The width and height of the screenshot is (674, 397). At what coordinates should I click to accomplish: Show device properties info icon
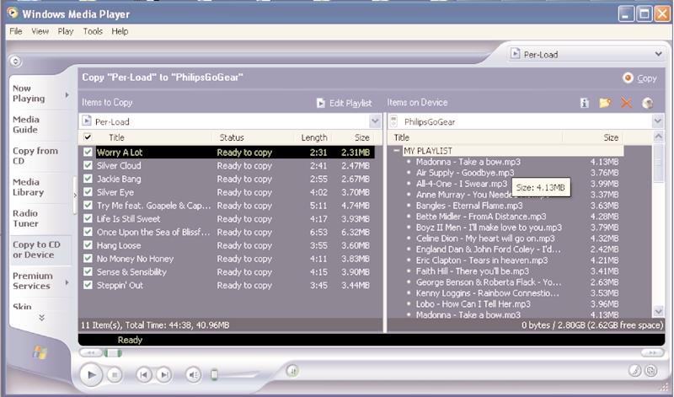pos(584,103)
